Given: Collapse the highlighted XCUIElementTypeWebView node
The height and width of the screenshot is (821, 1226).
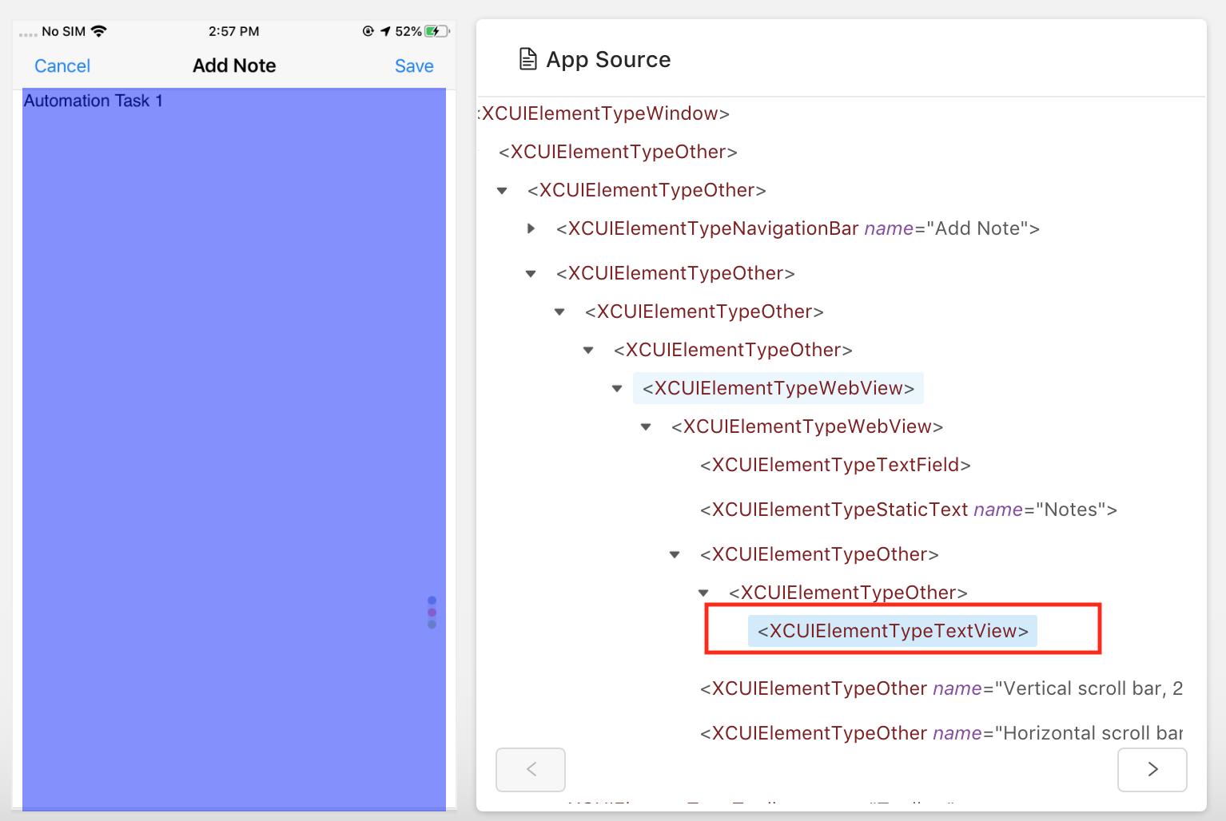Looking at the screenshot, I should (x=617, y=388).
